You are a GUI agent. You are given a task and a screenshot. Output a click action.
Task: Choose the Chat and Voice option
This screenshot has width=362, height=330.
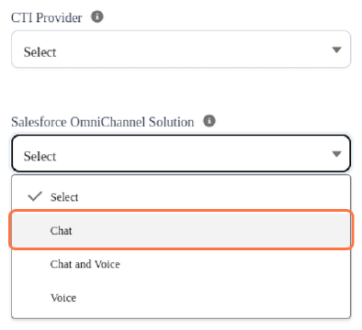click(181, 264)
